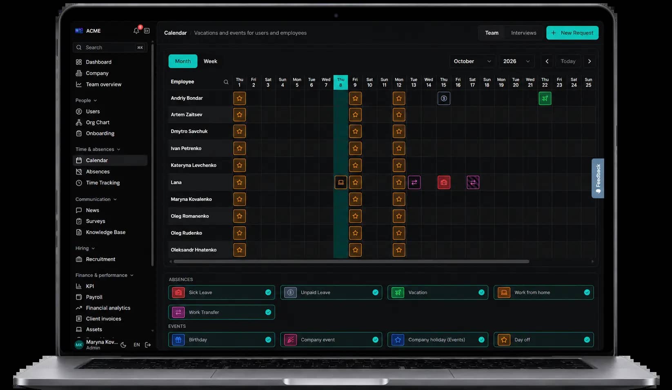Click Andriy Bondar's unpaid leave icon on Thu 15

444,98
